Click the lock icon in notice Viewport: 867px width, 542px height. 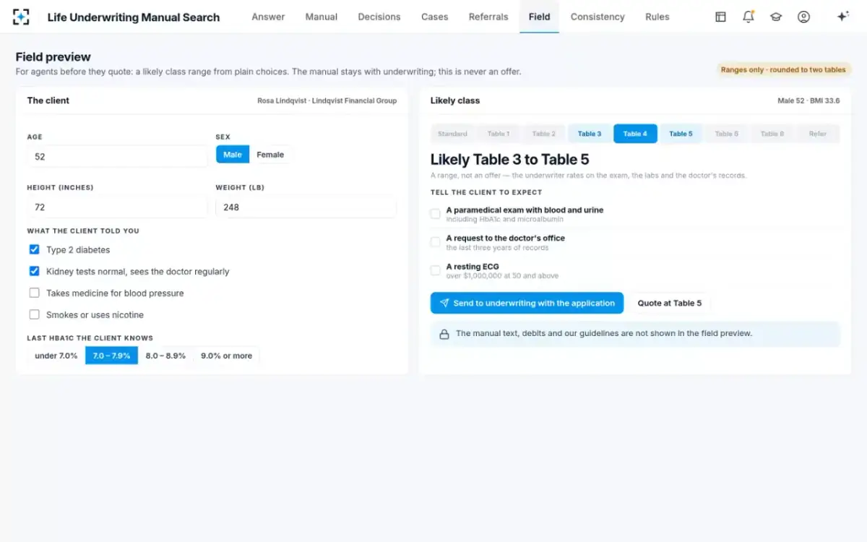click(444, 334)
